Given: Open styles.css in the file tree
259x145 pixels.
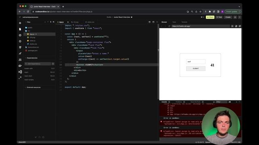Looking at the screenshot, I should pos(33,44).
